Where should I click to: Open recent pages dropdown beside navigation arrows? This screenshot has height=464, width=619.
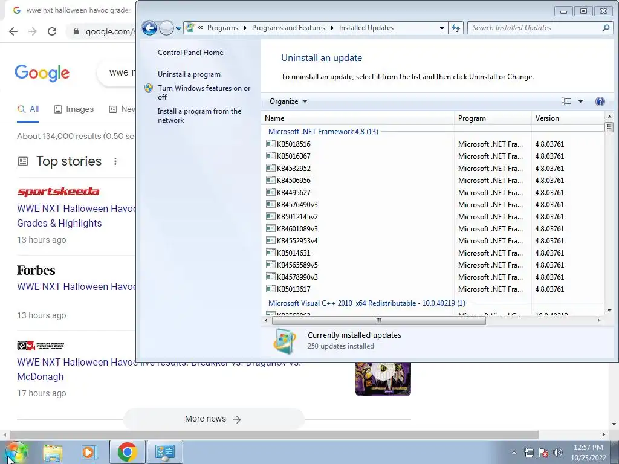pyautogui.click(x=178, y=28)
